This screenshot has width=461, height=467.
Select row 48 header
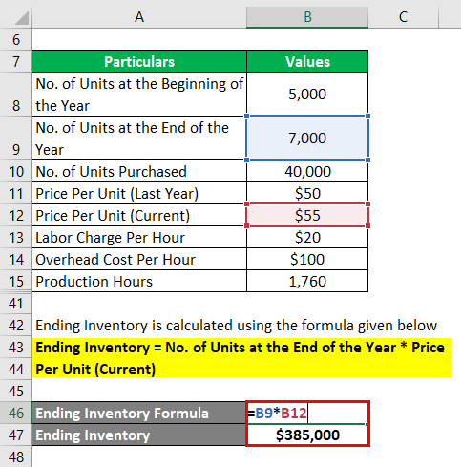coord(16,457)
